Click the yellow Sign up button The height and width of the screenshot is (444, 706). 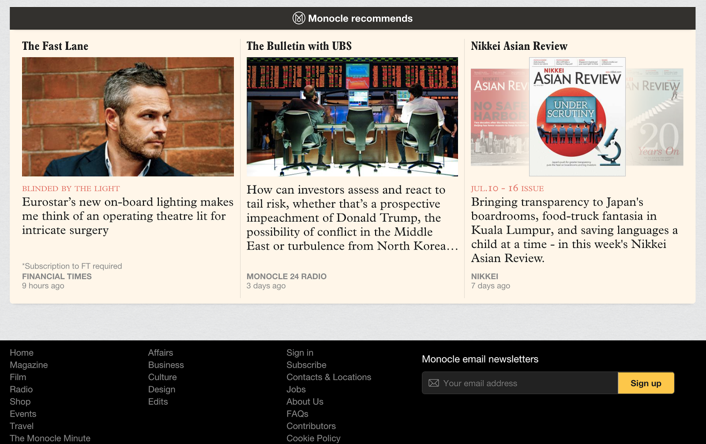[x=646, y=383]
